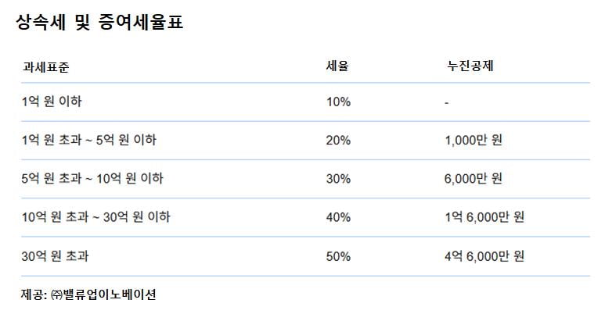Viewport: 605px width, 314px height.
Task: Select the 누진공제 column header
Action: [x=465, y=66]
